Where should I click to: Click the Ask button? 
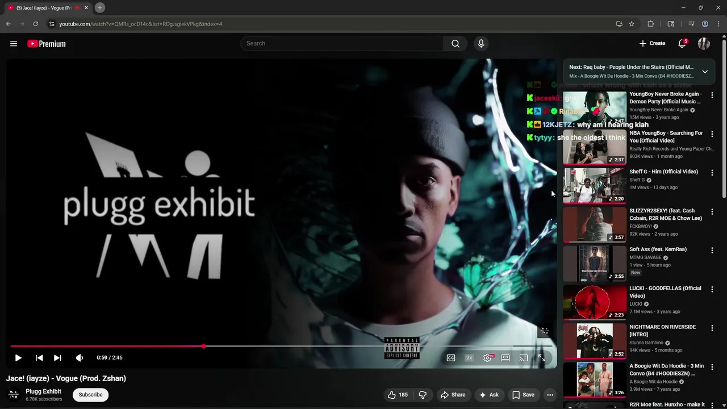click(x=489, y=395)
